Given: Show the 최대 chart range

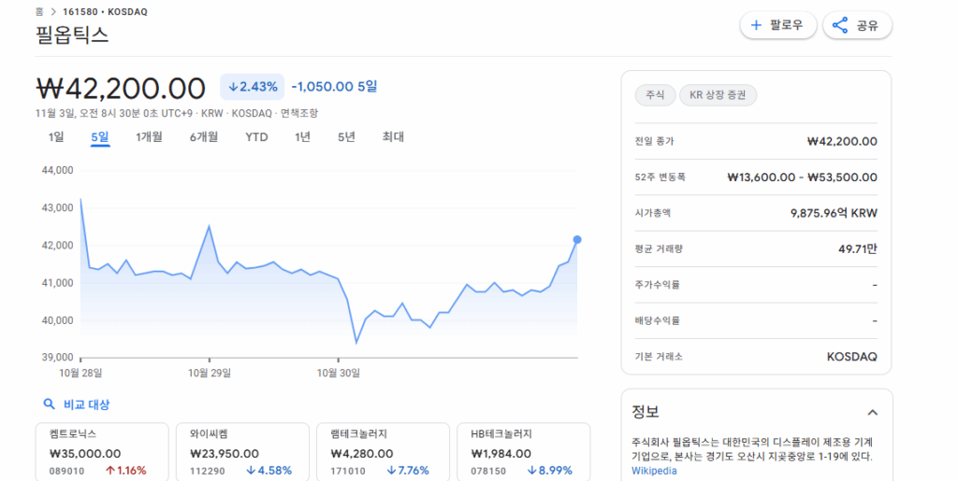Looking at the screenshot, I should pyautogui.click(x=393, y=137).
